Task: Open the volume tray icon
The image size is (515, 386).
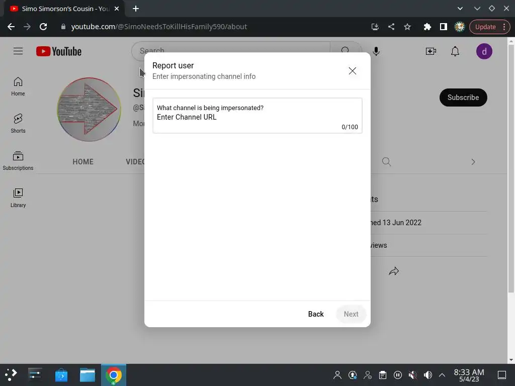Action: pos(427,375)
